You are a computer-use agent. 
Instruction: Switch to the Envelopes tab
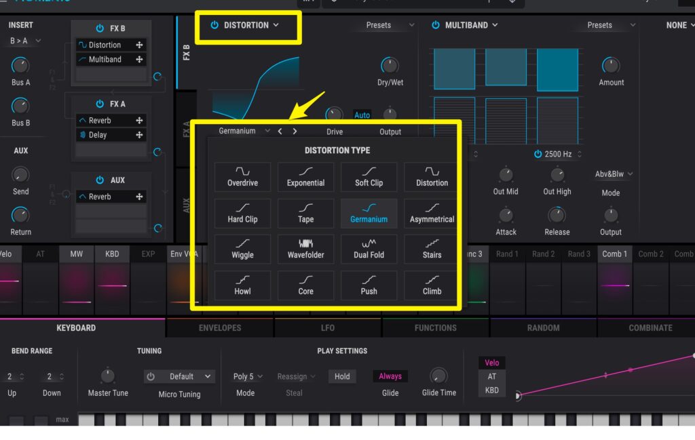click(220, 328)
